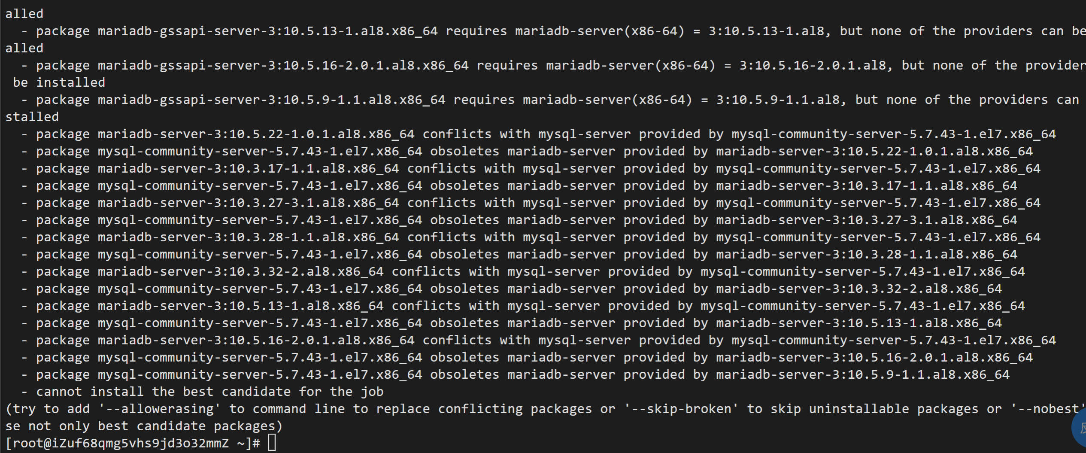Click the '--skip-broken' option text
This screenshot has width=1086, height=453.
[681, 409]
